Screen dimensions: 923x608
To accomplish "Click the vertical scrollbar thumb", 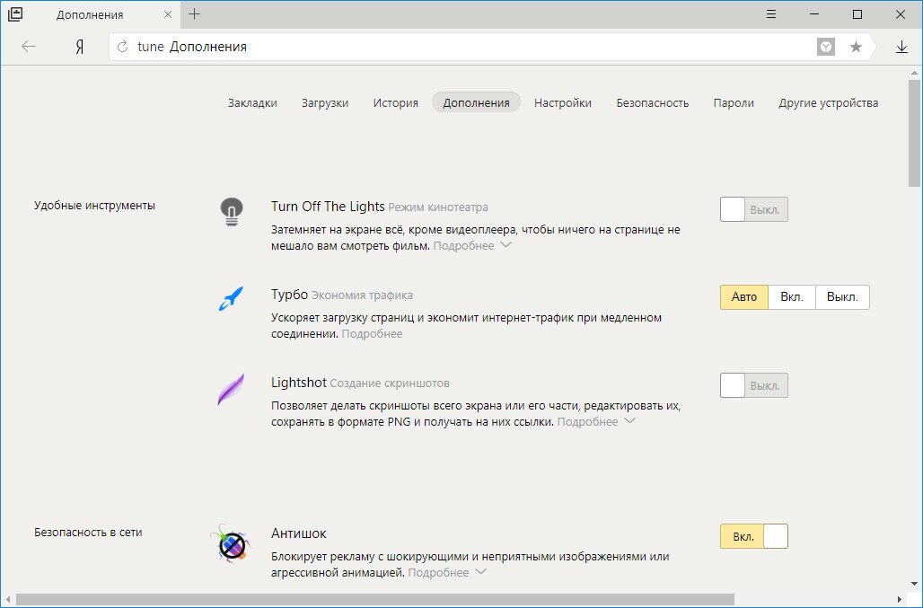I will [914, 134].
